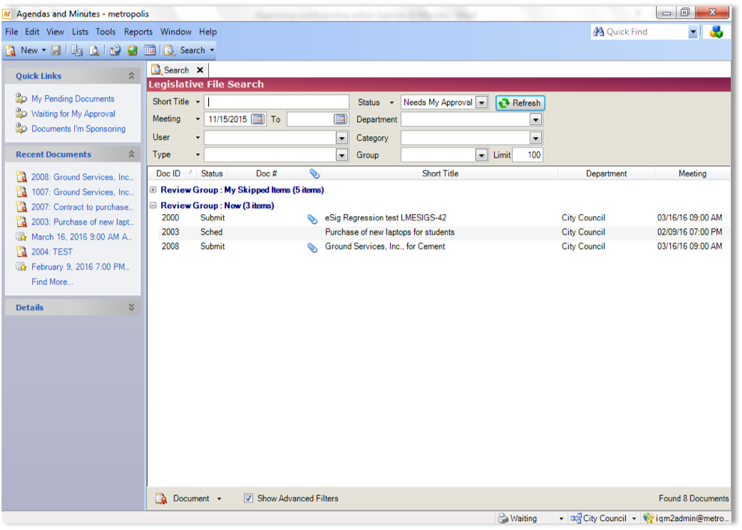This screenshot has width=742, height=530.
Task: Click the iqm2admin user icon in the status bar
Action: pyautogui.click(x=648, y=519)
